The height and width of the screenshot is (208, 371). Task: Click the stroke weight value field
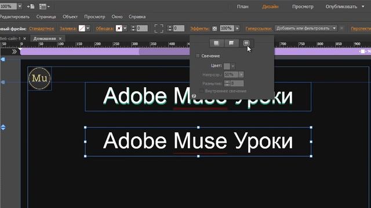[142, 28]
